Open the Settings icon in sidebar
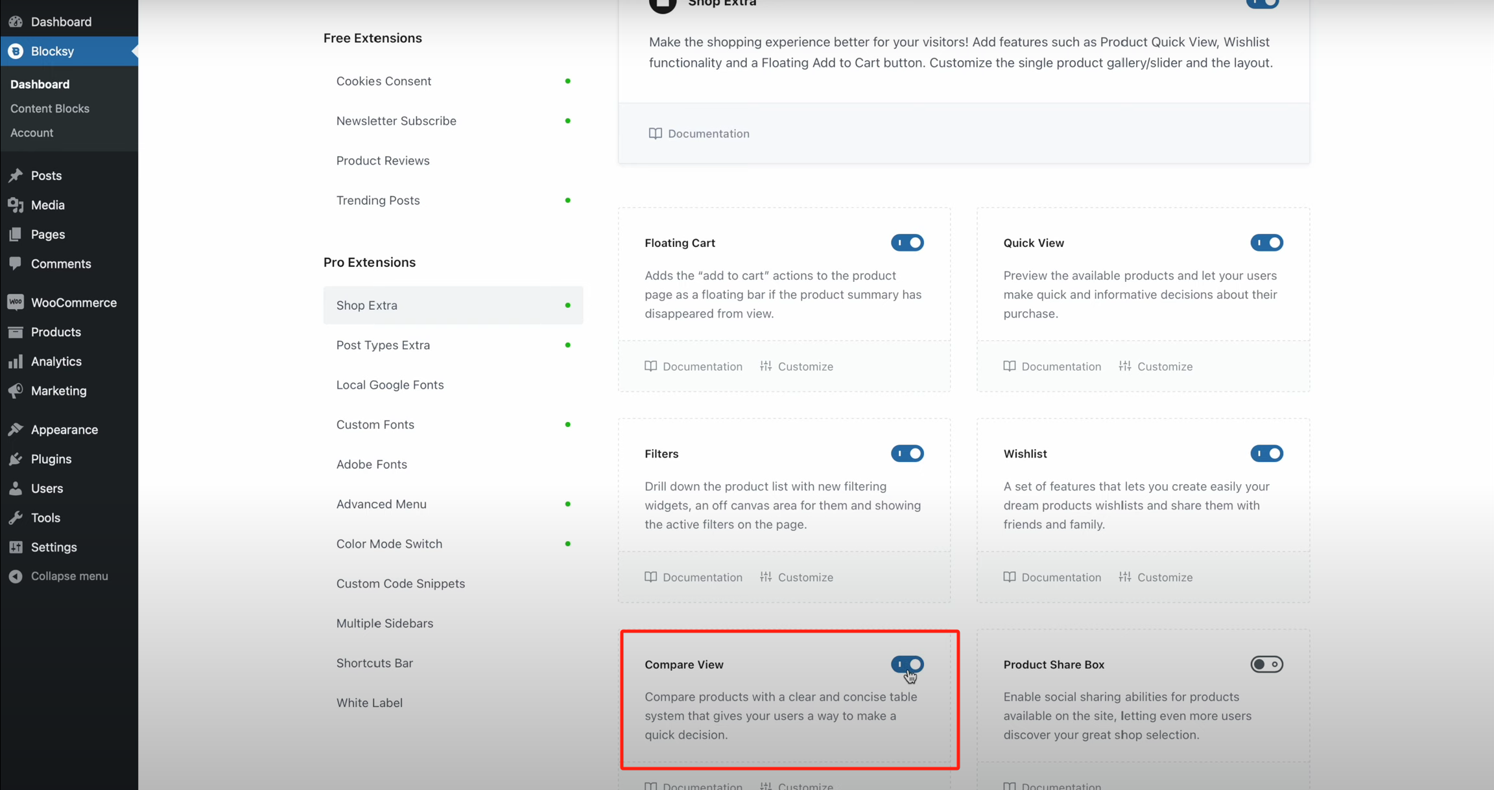This screenshot has height=790, width=1494. tap(16, 547)
